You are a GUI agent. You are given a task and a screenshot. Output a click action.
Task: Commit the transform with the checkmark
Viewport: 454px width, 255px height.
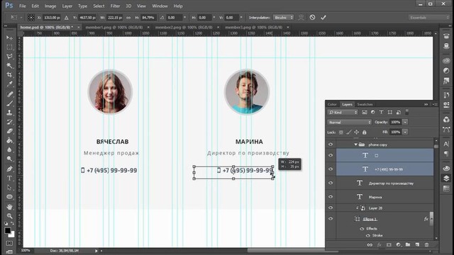(323, 17)
